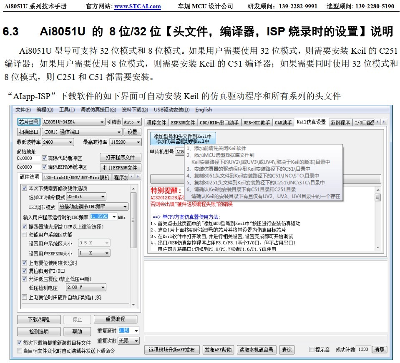
Task: Toggle the 清除EEPROM缓冲区 checkbox
Action: [x=45, y=167]
